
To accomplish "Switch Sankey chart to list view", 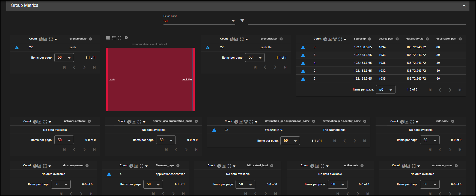I will (x=114, y=38).
